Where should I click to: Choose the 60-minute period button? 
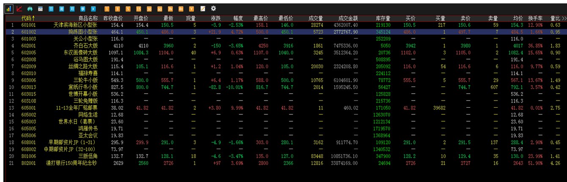[160, 8]
